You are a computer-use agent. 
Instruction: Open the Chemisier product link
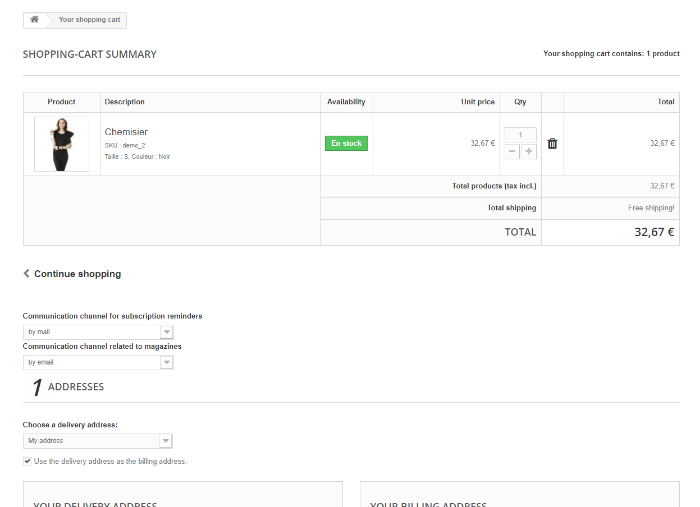point(126,132)
